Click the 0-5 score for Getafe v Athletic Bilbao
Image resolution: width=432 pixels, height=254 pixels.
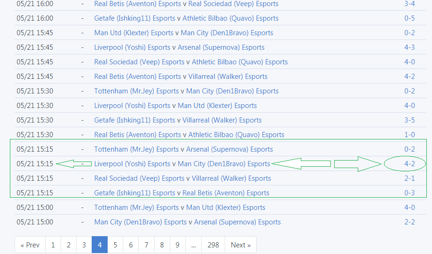point(409,18)
